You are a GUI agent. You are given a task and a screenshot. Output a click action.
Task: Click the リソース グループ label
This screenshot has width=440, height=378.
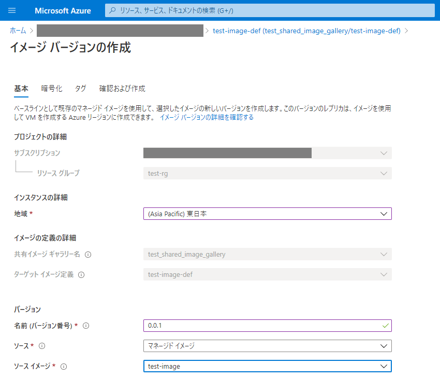click(x=58, y=173)
